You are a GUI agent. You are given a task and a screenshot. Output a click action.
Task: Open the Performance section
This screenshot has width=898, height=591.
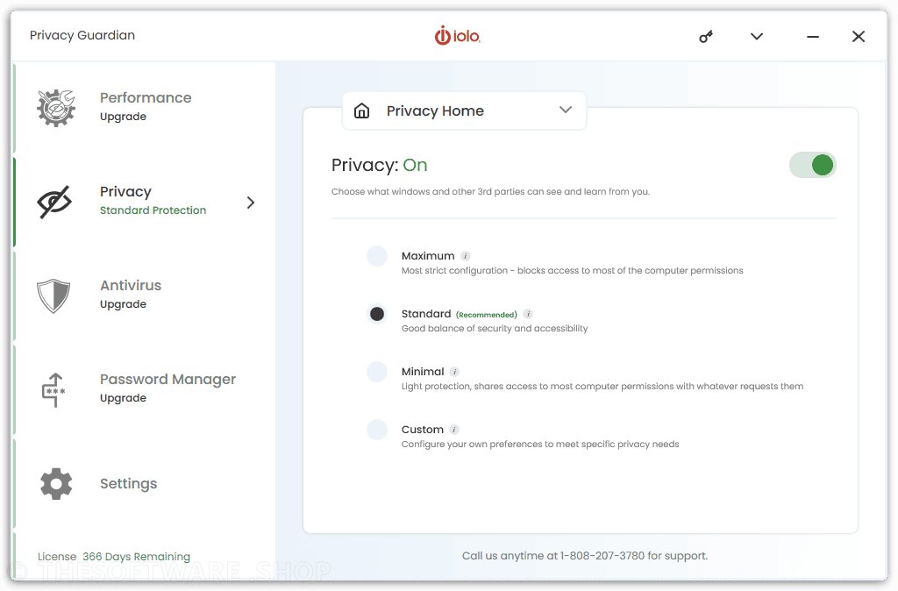pyautogui.click(x=145, y=108)
